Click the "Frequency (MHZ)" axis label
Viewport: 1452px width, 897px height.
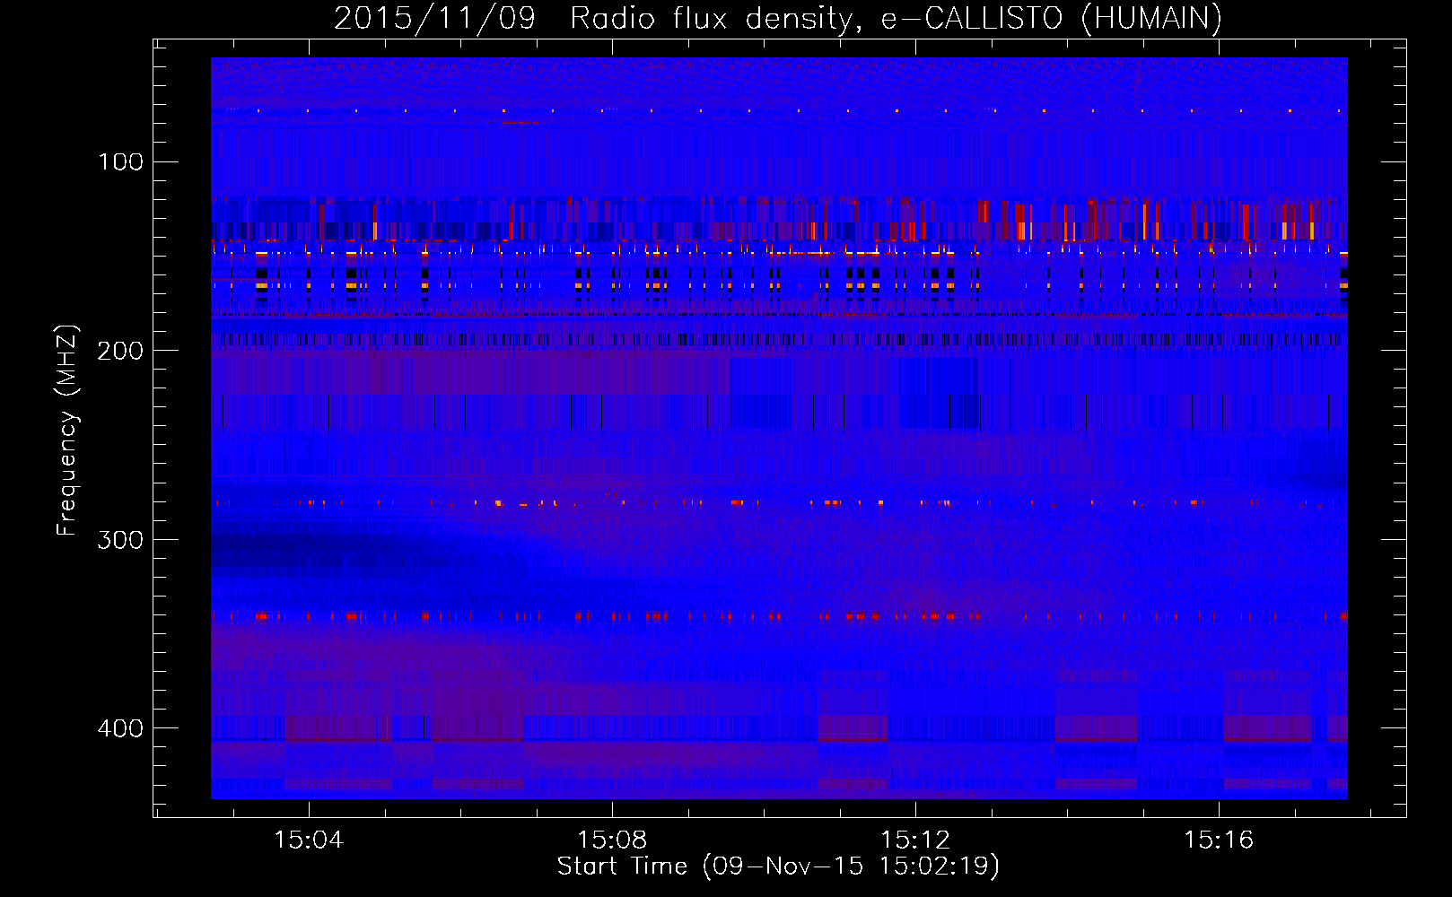[67, 431]
